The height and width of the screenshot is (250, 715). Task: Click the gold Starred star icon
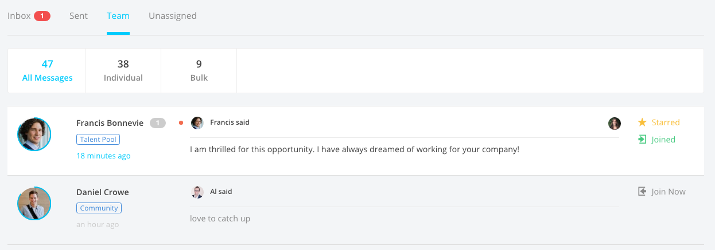click(x=642, y=122)
